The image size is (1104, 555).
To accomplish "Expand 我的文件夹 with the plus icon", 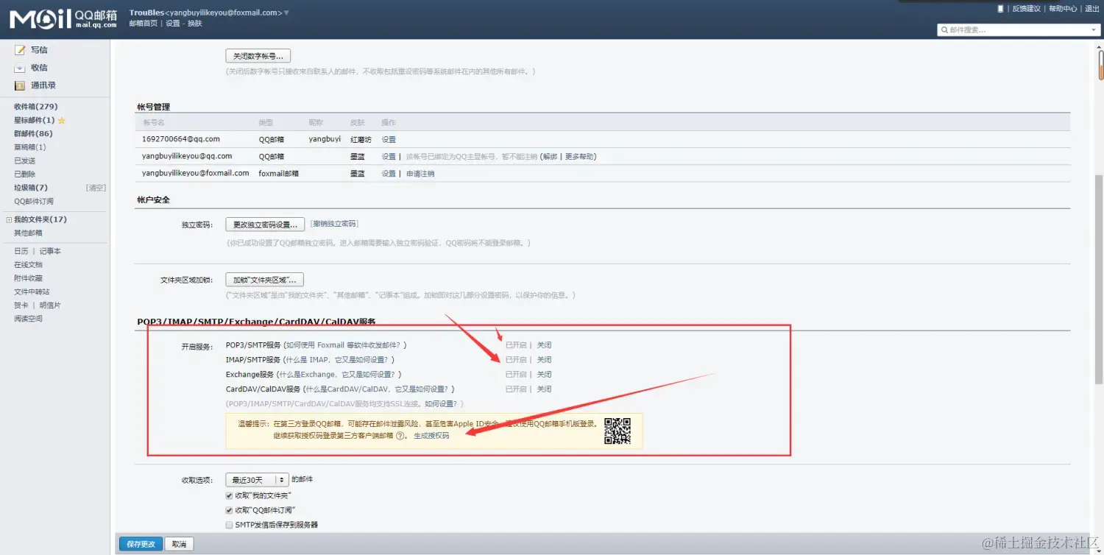I will coord(8,219).
